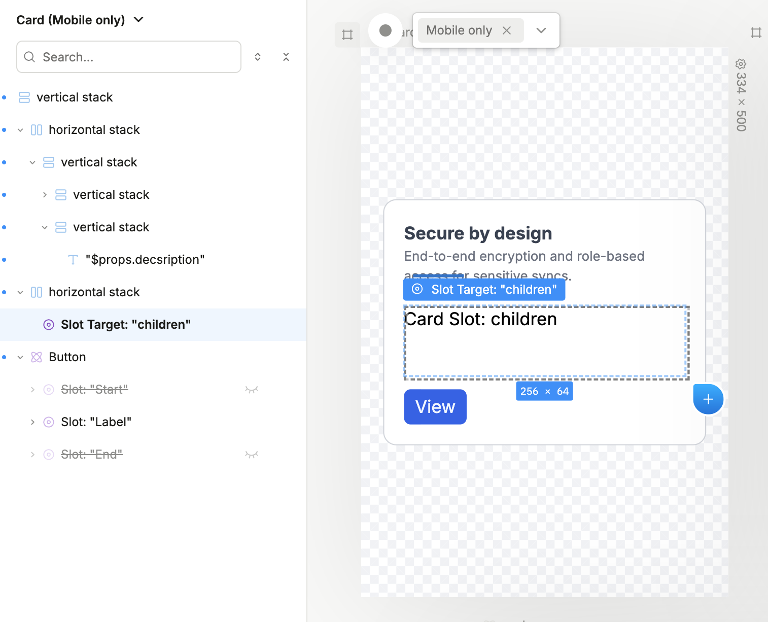Expand the Slot "Label" tree item

pos(32,422)
